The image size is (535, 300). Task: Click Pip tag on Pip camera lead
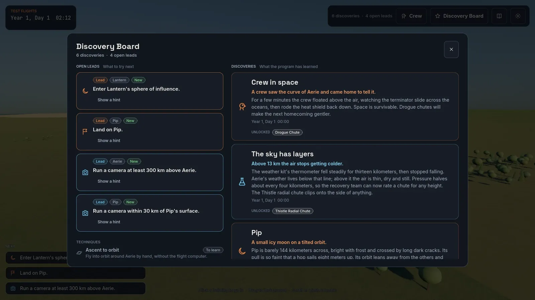tap(115, 202)
